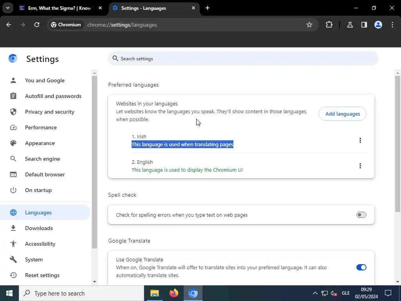Screen dimensions: 401x301
Task: Open Accessibility settings section
Action: pyautogui.click(x=45, y=244)
